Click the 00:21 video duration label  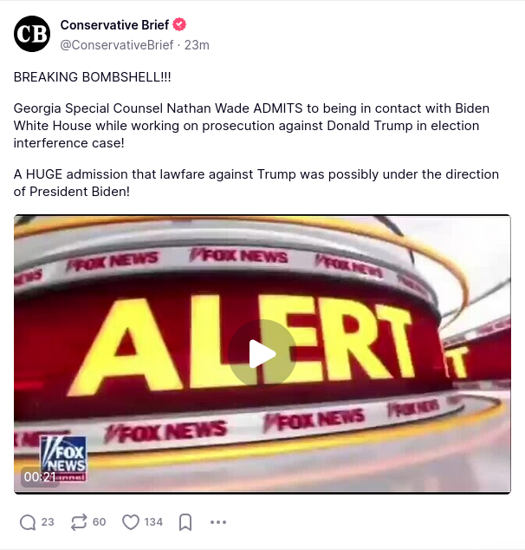tap(40, 477)
